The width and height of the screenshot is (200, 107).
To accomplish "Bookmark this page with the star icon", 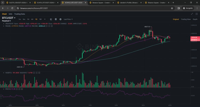I will [x=172, y=8].
